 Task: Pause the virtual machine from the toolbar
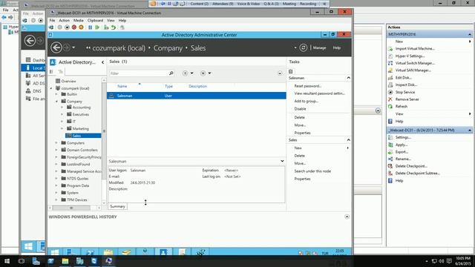(x=90, y=27)
